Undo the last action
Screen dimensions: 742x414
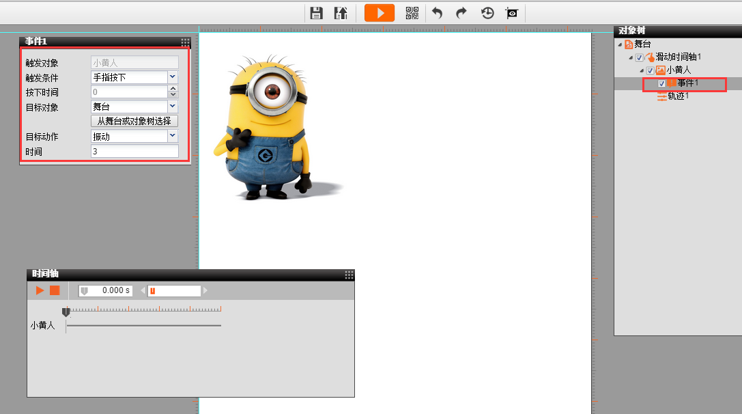pos(438,13)
